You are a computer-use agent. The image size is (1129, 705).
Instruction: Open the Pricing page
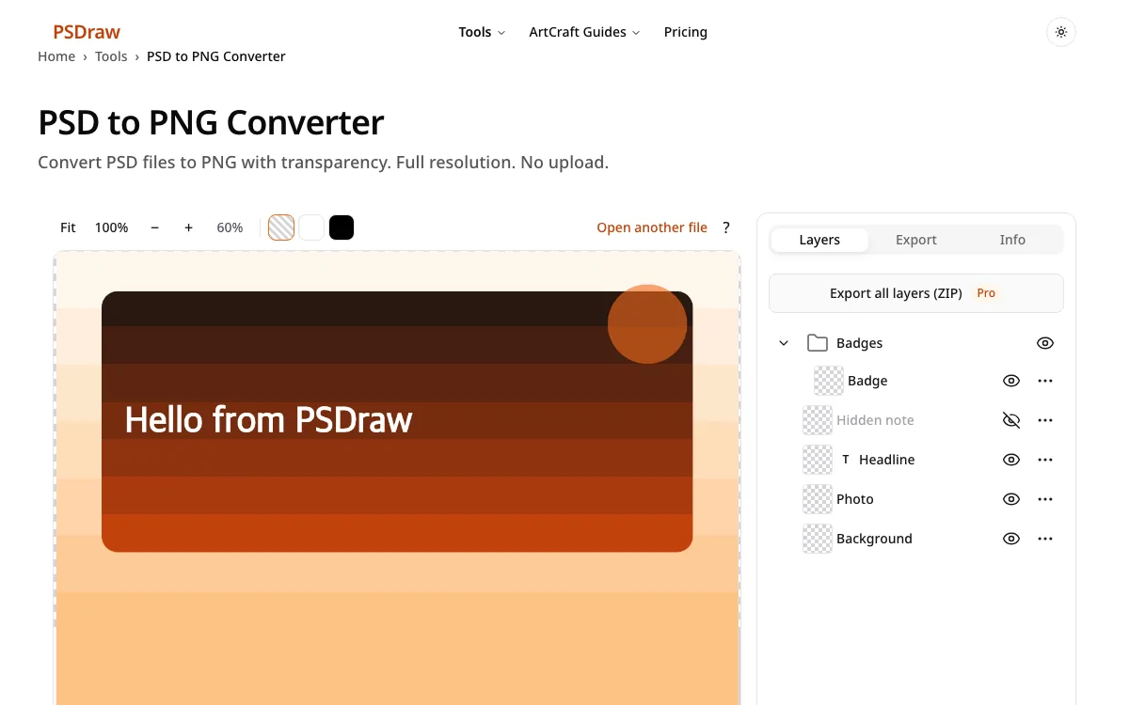coord(686,32)
